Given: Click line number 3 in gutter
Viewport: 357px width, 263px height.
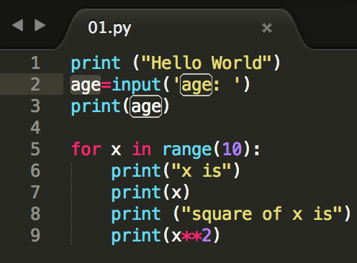Looking at the screenshot, I should 35,106.
